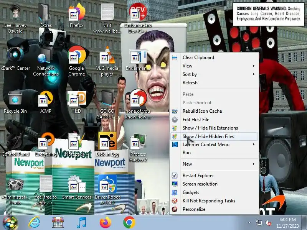This screenshot has width=307, height=230.
Task: Select the Recycle Bin icon
Action: pyautogui.click(x=15, y=102)
